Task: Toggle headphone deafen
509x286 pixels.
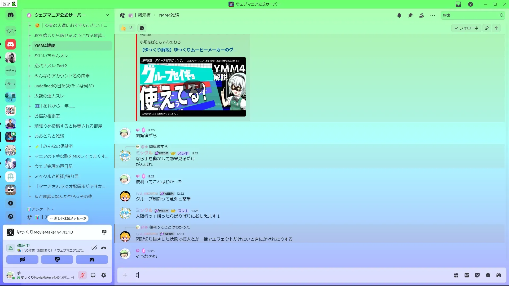Action: tap(93, 275)
